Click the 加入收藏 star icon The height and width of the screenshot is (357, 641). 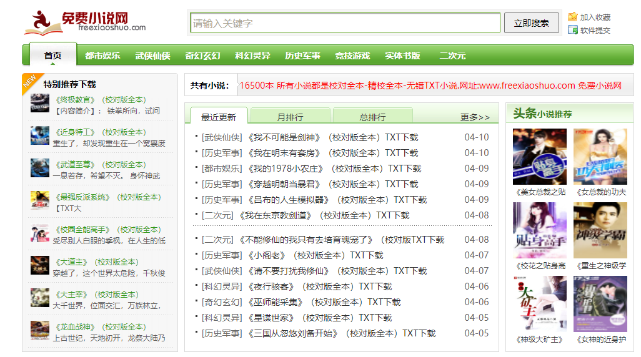point(572,17)
